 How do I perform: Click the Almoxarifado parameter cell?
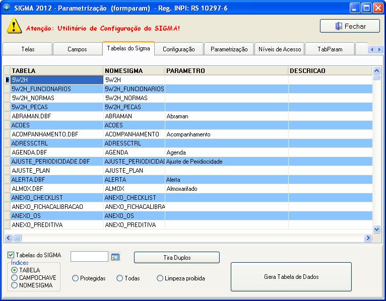click(x=226, y=189)
